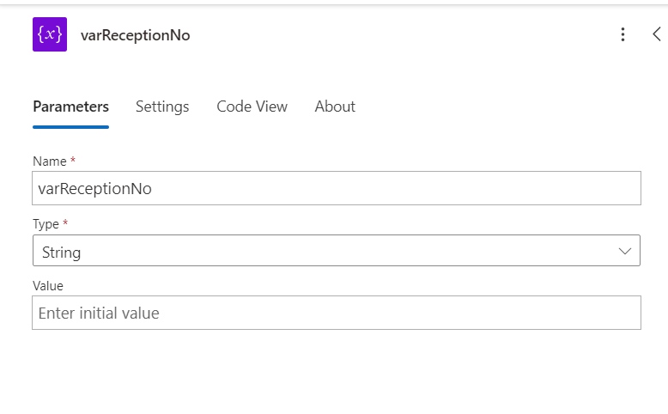Open the Type dropdown box
The image size is (668, 414).
(337, 251)
